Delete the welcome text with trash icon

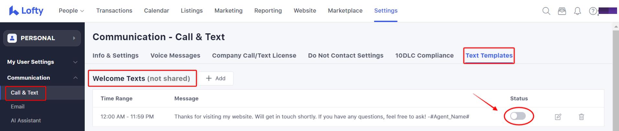(x=581, y=117)
